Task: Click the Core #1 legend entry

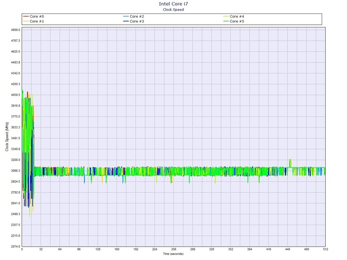Action: 34,21
